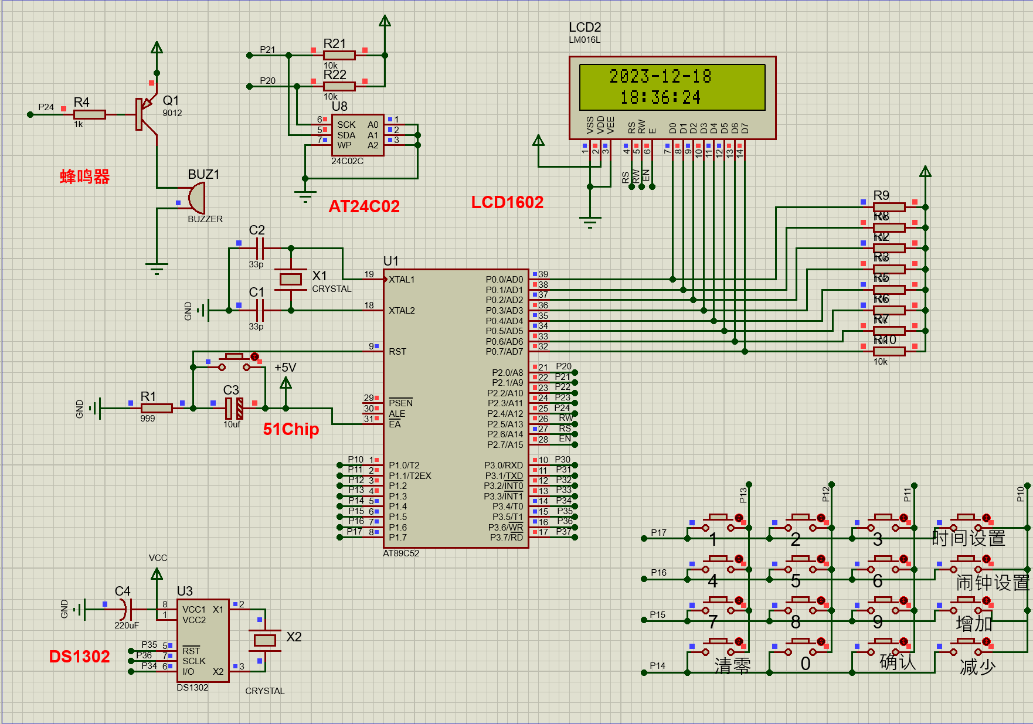Push the reset switch above C3
This screenshot has height=724, width=1033.
click(235, 362)
